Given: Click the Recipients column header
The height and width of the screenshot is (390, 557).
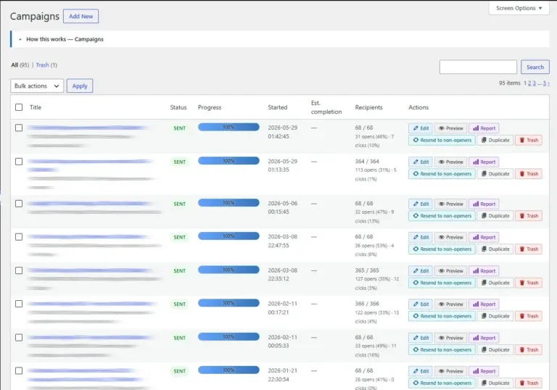Looking at the screenshot, I should (368, 107).
